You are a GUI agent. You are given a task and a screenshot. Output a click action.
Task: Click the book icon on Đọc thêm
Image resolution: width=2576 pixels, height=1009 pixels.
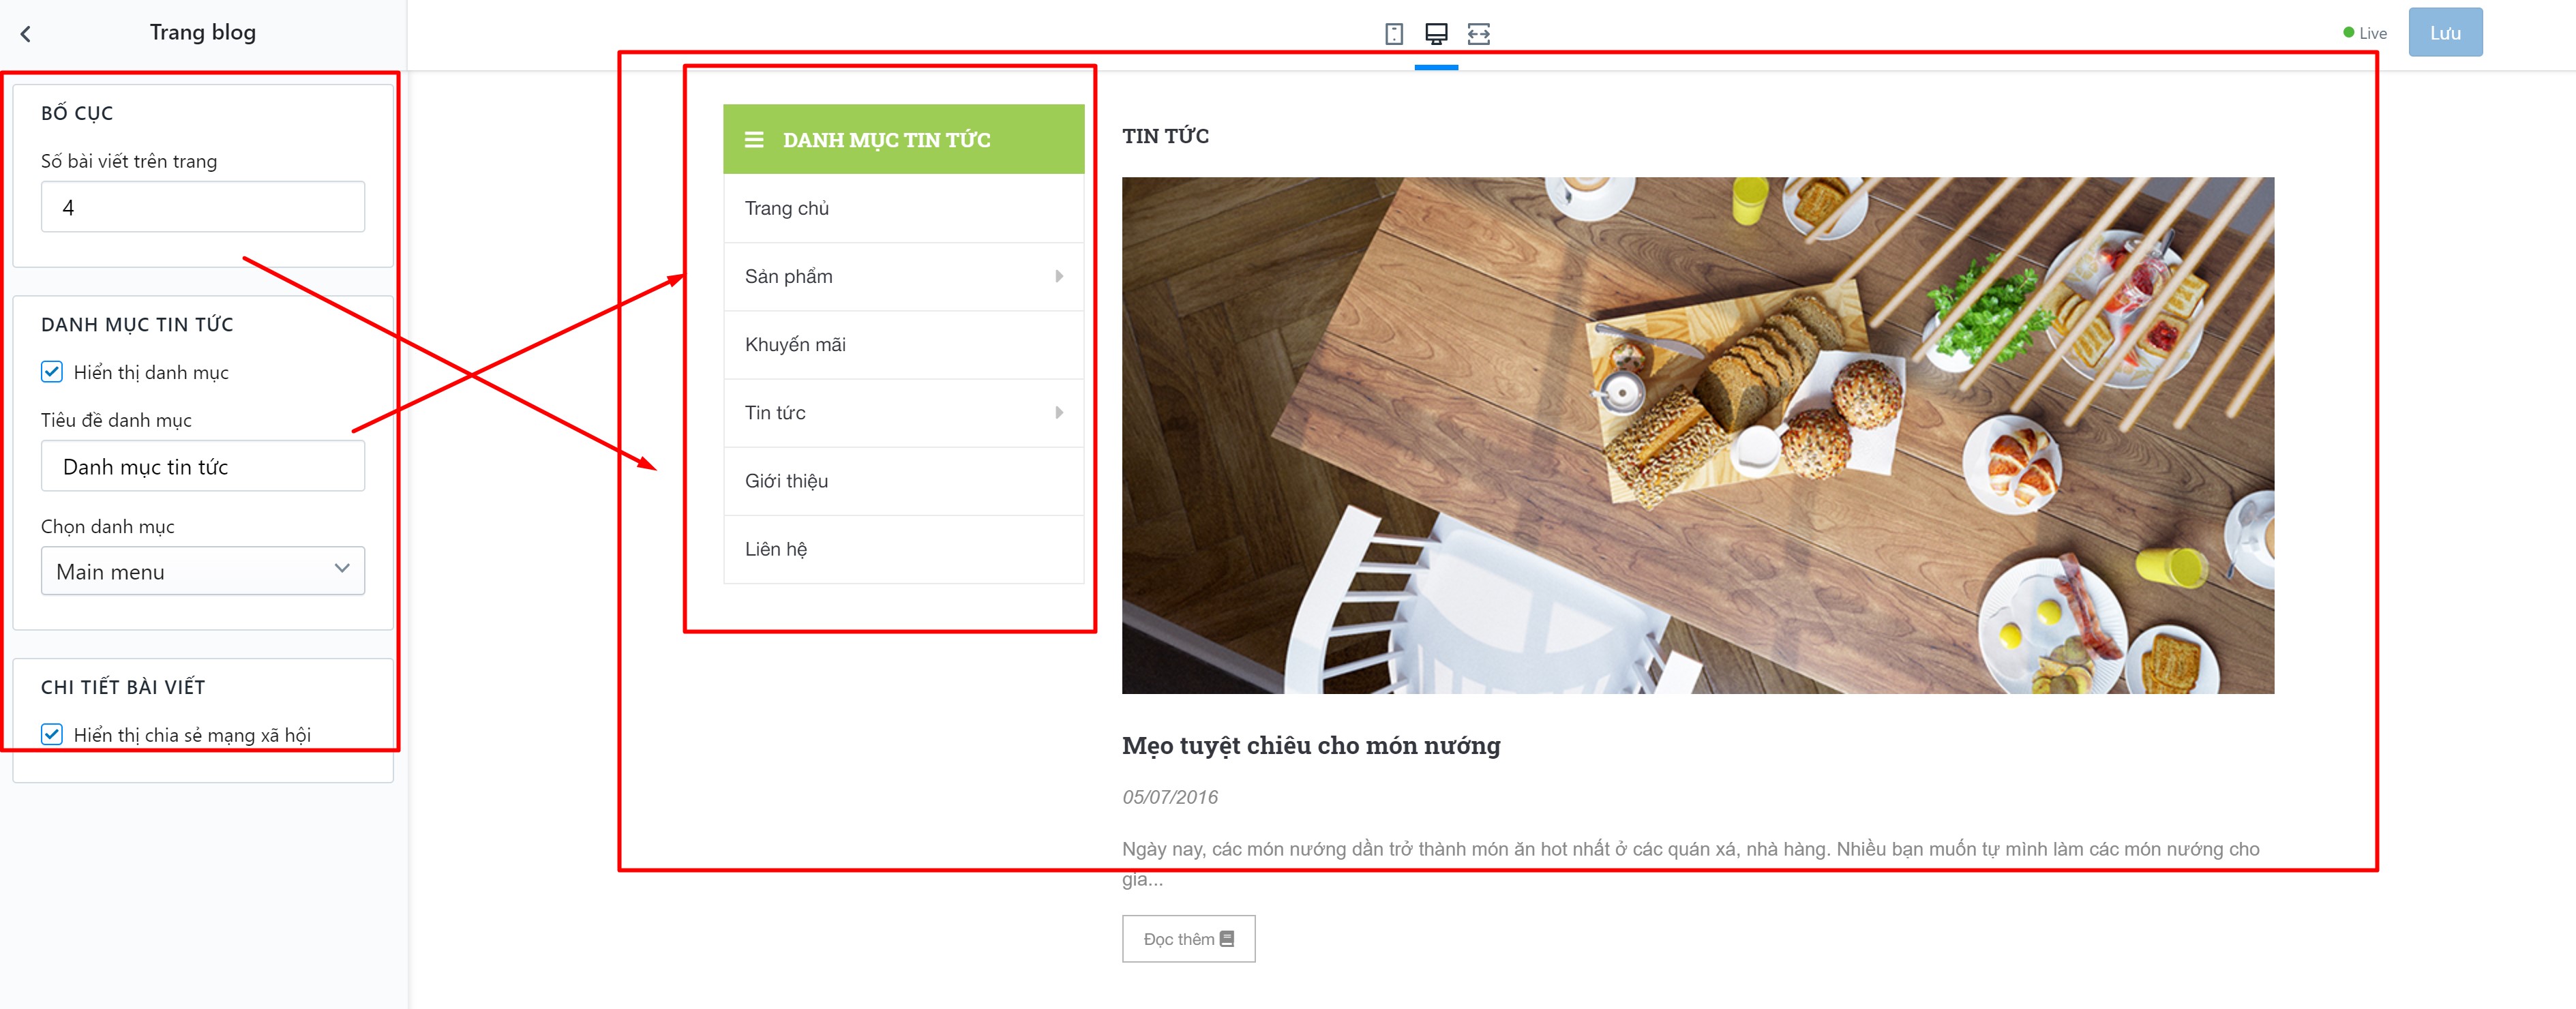point(1227,939)
